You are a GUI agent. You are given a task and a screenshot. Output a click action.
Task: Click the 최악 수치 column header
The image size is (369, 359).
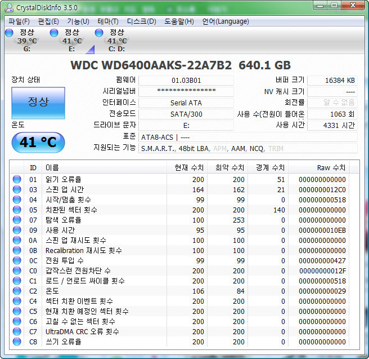click(228, 167)
